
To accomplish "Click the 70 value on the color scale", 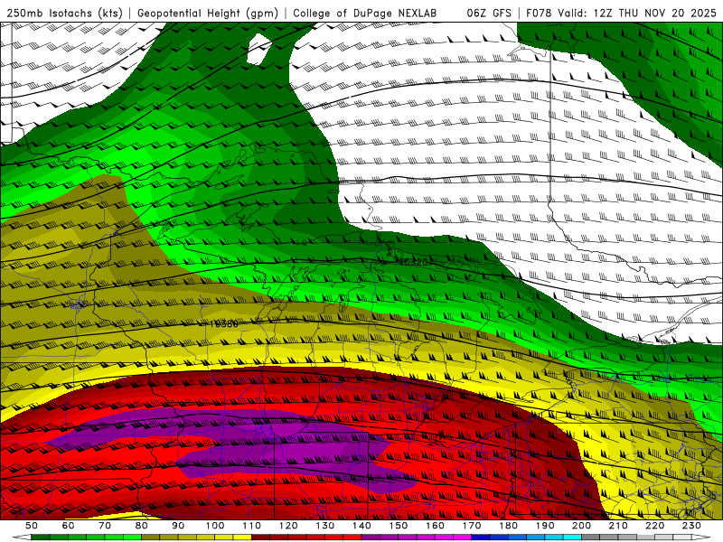I will [105, 526].
